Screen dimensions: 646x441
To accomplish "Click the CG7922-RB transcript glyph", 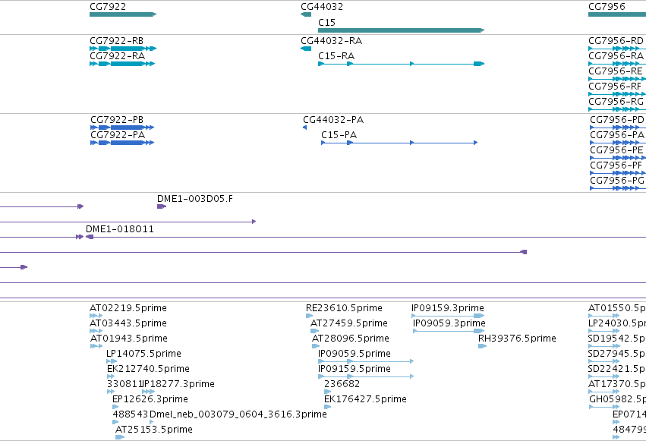I will (x=123, y=49).
